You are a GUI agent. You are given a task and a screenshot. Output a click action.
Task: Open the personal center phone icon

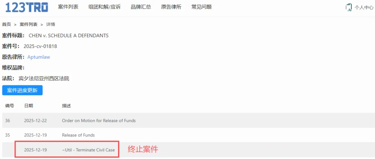[349, 7]
